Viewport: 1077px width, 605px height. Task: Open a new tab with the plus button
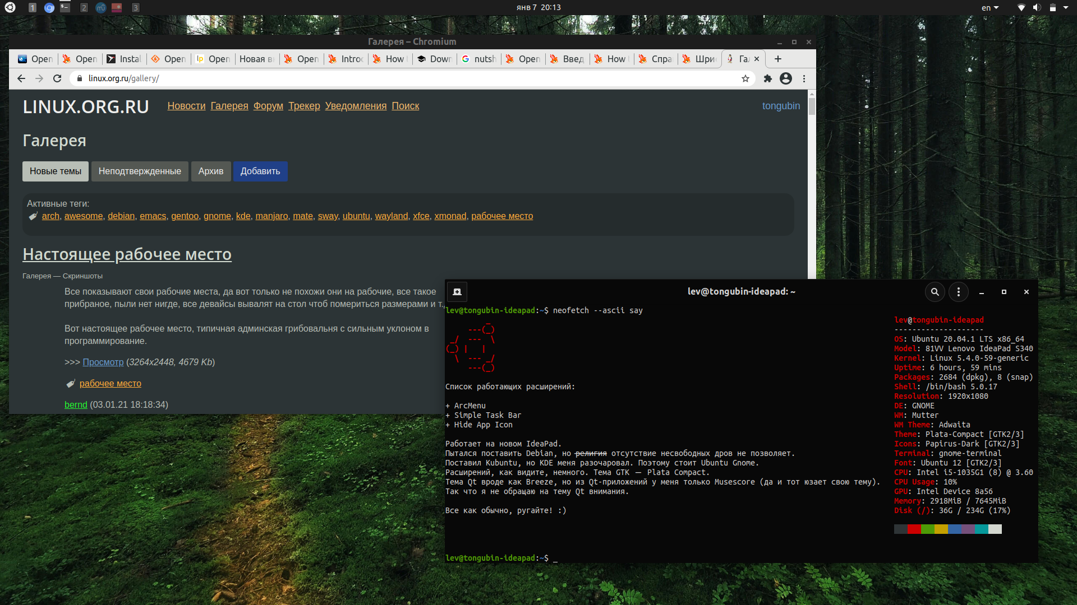point(778,59)
